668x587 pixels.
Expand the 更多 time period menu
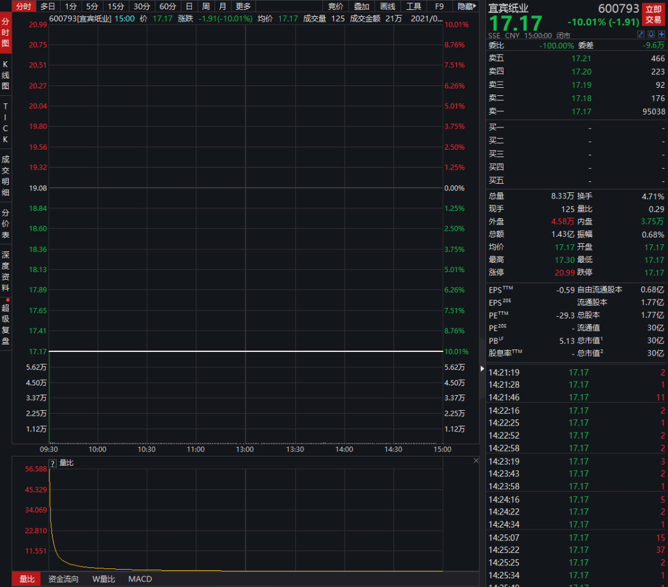tap(242, 6)
